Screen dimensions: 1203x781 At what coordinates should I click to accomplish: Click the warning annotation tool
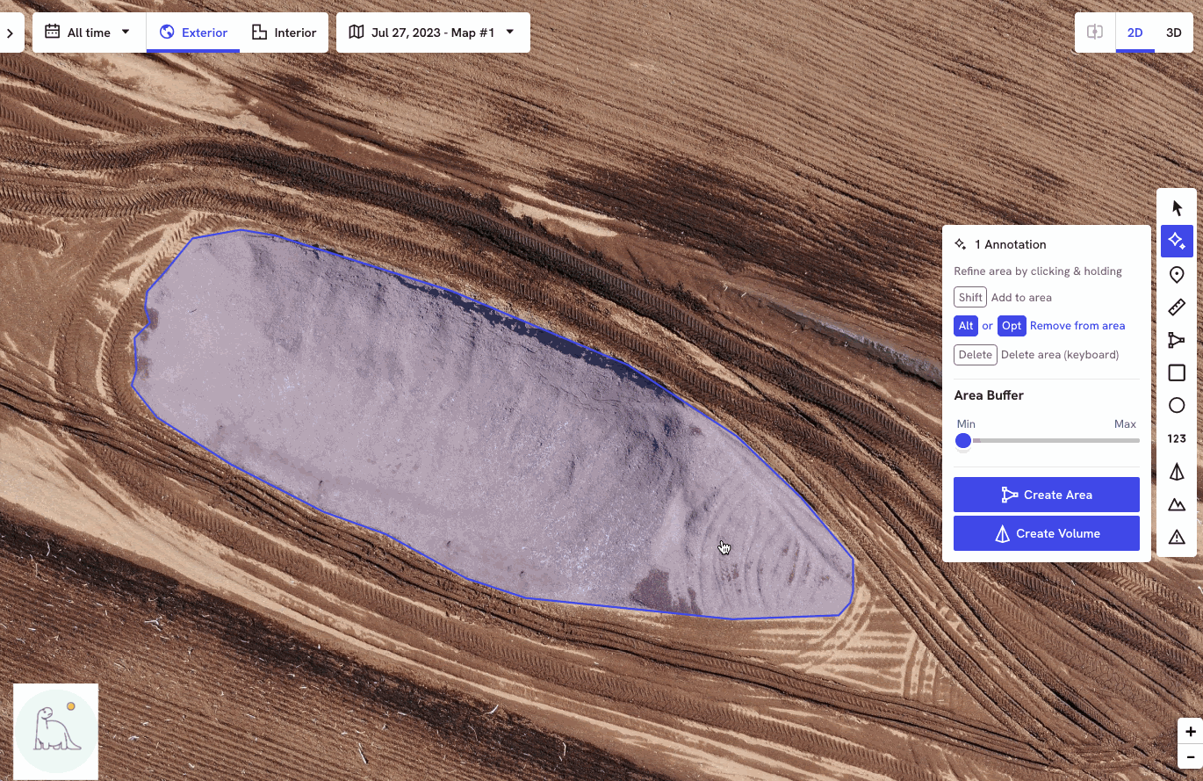point(1177,536)
